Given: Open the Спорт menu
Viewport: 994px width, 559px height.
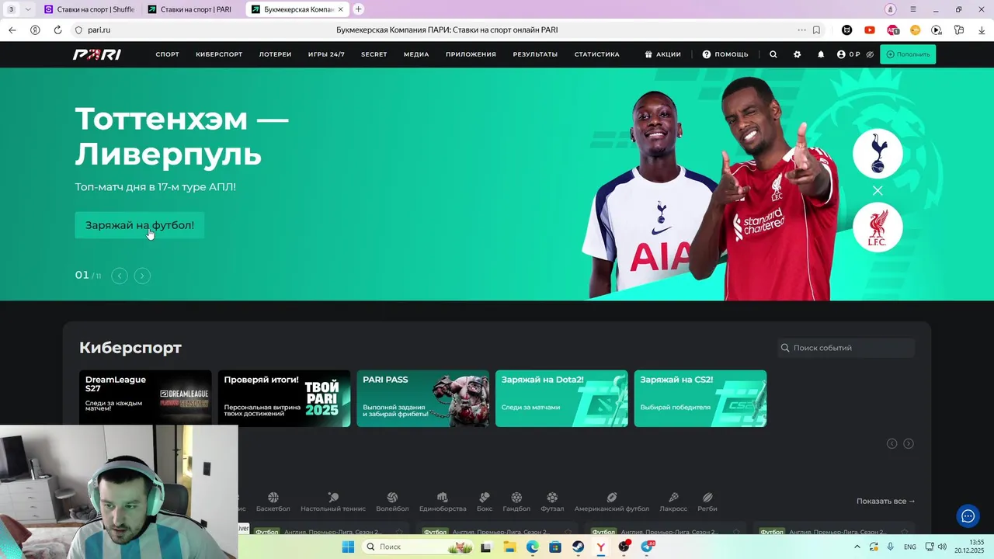Looking at the screenshot, I should [167, 54].
